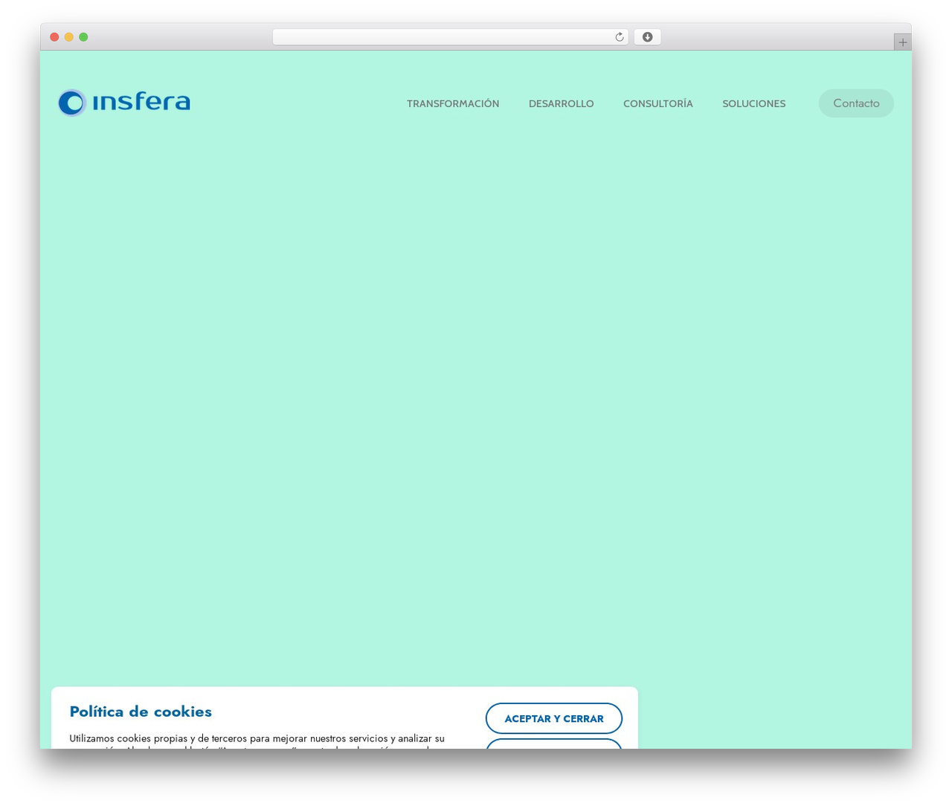Minimize the window with the yellow button
This screenshot has width=952, height=806.
pyautogui.click(x=69, y=37)
